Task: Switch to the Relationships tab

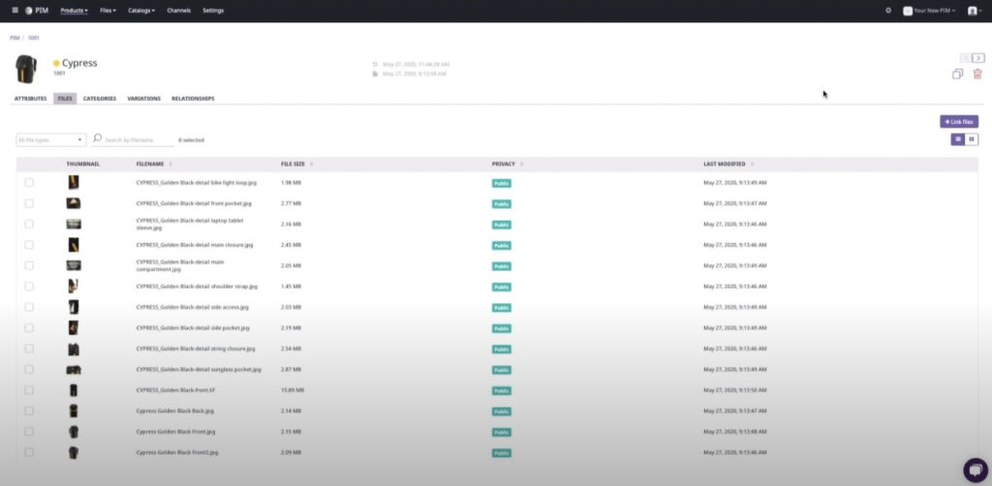Action: point(193,99)
